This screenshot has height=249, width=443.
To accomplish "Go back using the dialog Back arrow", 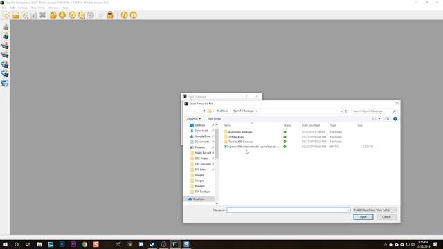I will tap(187, 111).
